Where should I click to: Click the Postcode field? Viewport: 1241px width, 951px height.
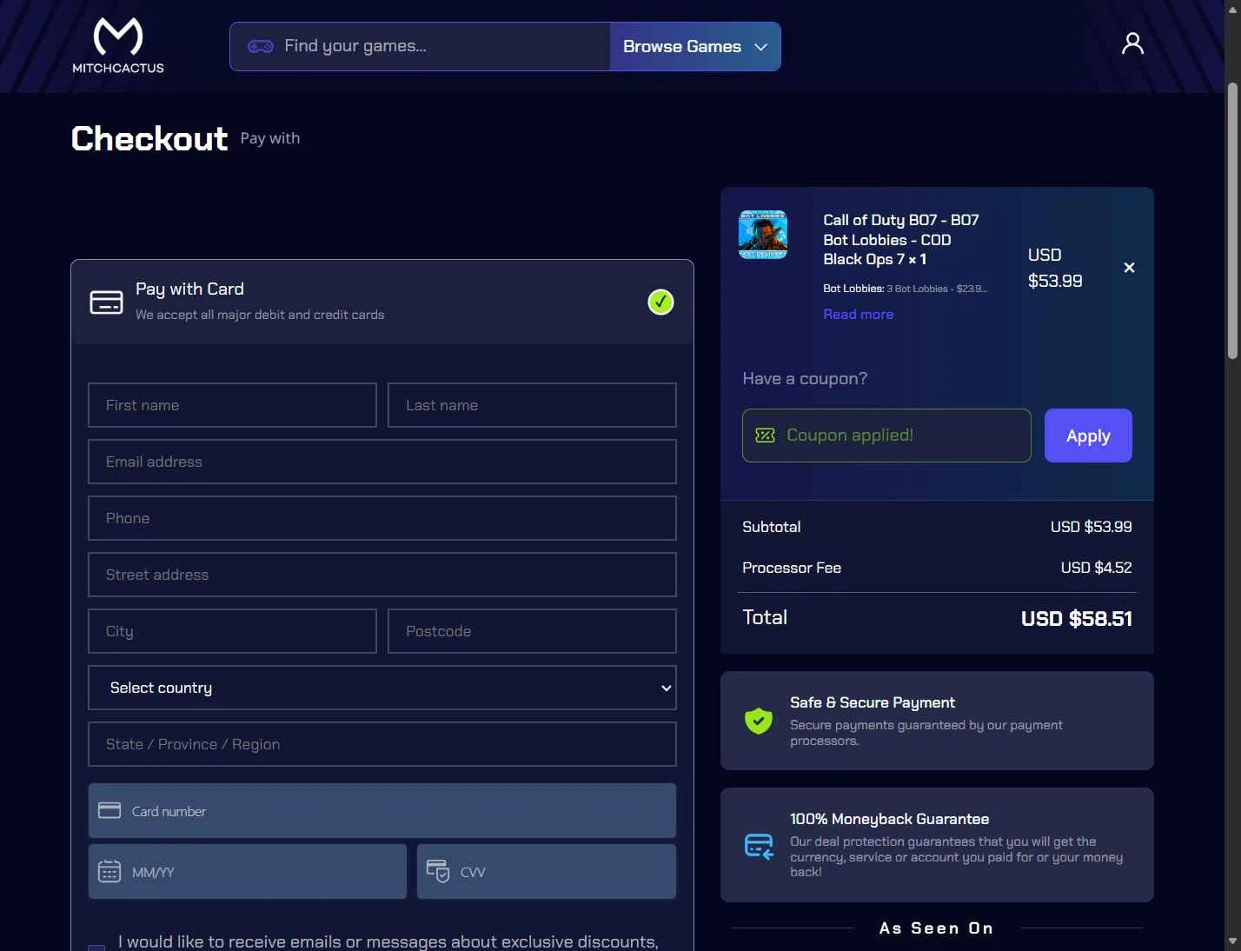pyautogui.click(x=532, y=631)
